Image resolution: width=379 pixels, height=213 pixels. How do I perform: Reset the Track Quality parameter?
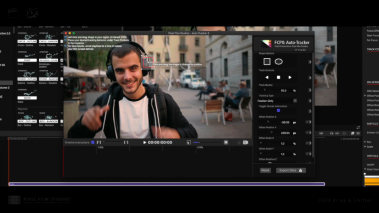[x=310, y=90]
